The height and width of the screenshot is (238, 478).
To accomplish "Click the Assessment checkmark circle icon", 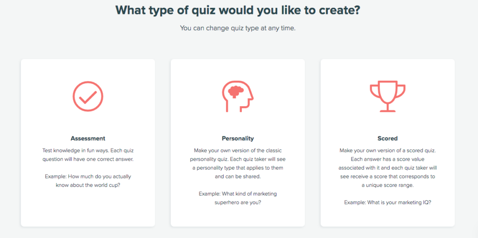I will coord(88,96).
